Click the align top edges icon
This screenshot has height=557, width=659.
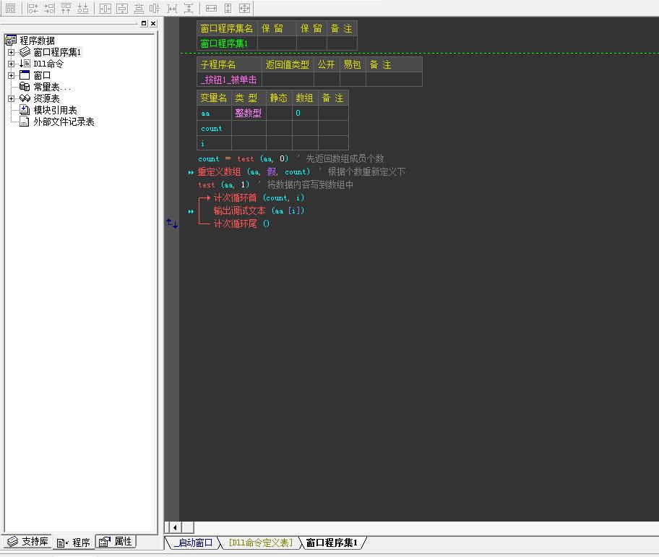[x=66, y=8]
